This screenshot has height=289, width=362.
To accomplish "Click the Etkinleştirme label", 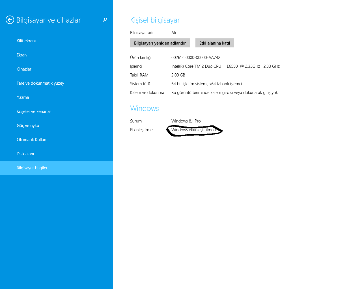I will pyautogui.click(x=141, y=130).
